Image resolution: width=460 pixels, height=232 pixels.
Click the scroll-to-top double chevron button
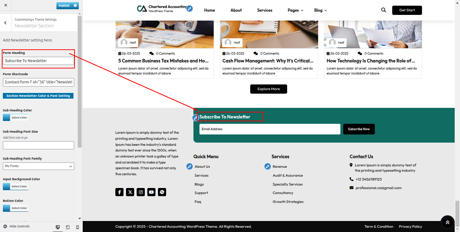447,222
